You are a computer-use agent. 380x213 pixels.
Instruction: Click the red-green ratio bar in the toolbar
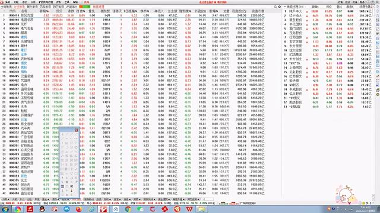(84, 7)
